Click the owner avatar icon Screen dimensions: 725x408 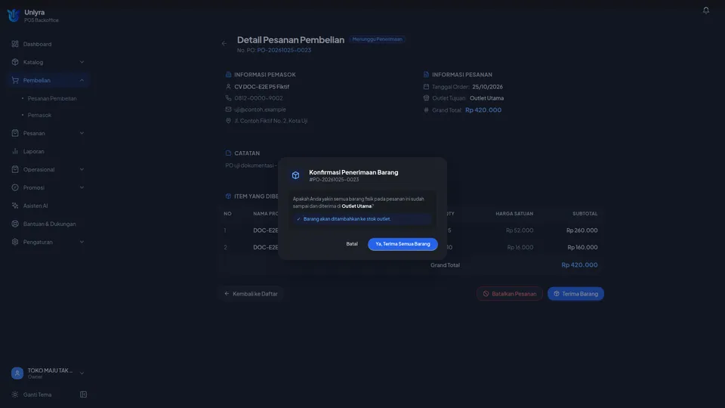pyautogui.click(x=17, y=372)
